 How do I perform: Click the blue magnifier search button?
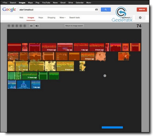point(106,10)
